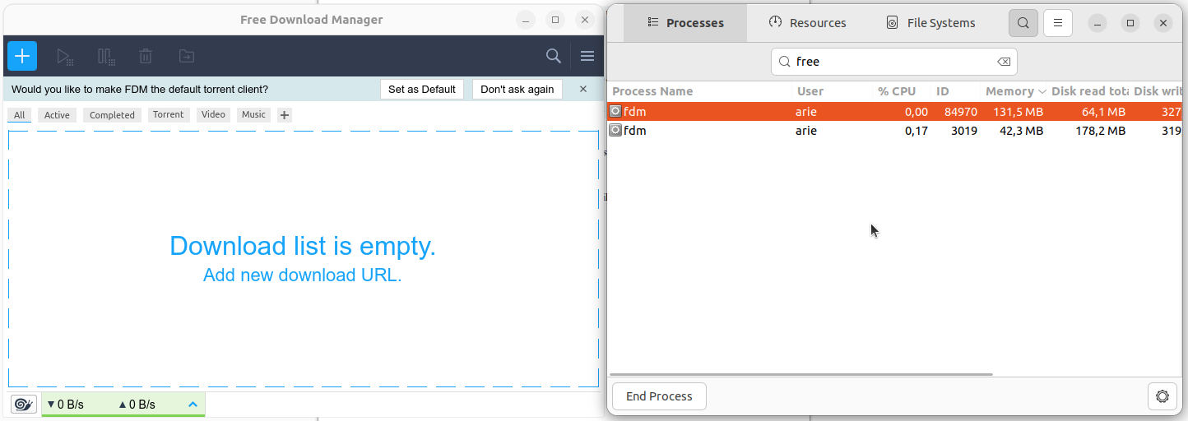Dismiss the default torrent client banner
1188x421 pixels.
[583, 89]
